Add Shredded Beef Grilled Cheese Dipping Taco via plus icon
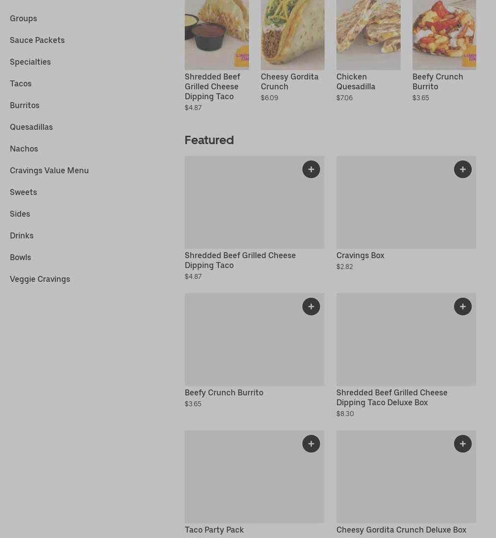The width and height of the screenshot is (496, 538). 311,169
